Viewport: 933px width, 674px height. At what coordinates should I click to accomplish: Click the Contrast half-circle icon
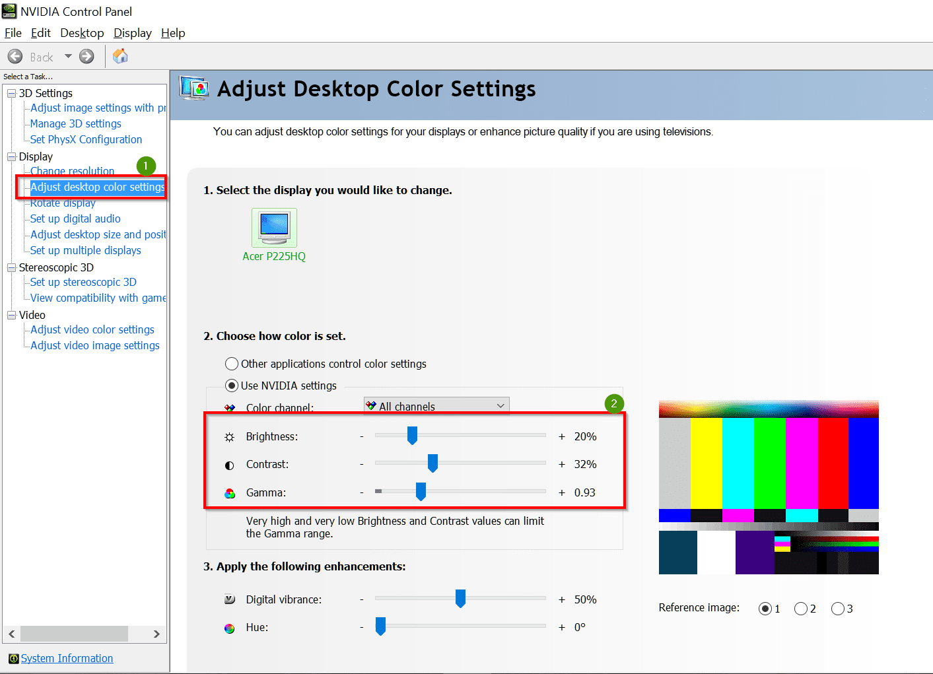(x=229, y=465)
